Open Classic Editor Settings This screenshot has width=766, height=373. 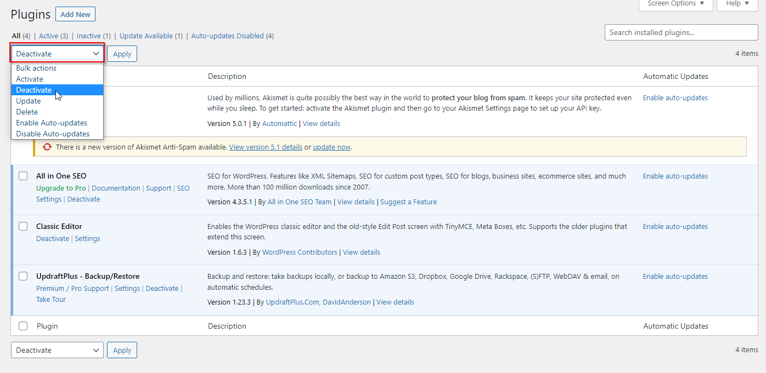[x=87, y=239]
